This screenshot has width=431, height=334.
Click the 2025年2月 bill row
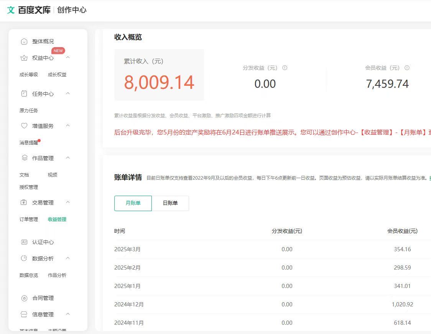pyautogui.click(x=273, y=267)
